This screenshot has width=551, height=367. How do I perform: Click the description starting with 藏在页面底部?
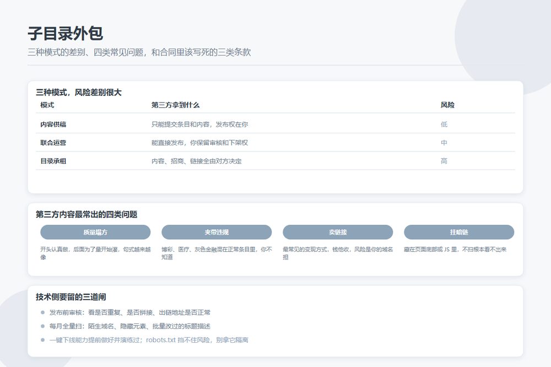click(455, 249)
